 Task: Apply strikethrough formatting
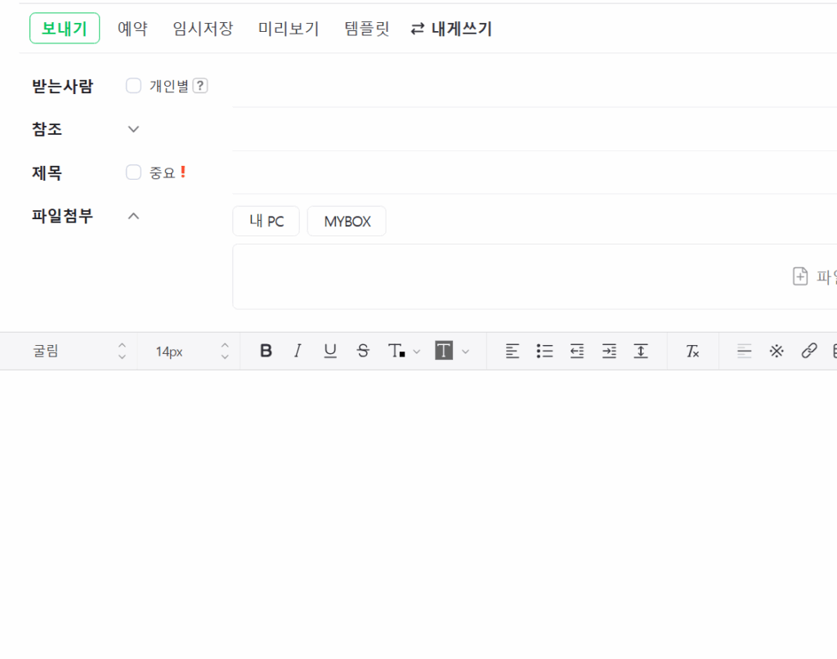pyautogui.click(x=363, y=351)
